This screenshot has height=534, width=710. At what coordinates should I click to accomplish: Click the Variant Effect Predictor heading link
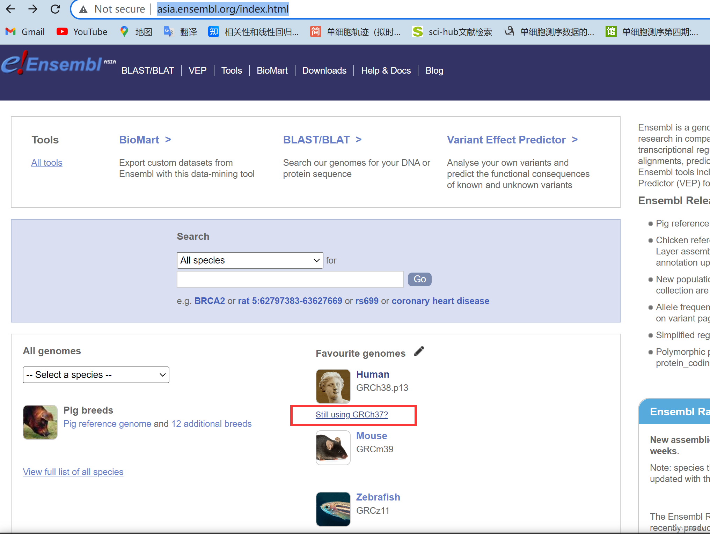point(506,140)
